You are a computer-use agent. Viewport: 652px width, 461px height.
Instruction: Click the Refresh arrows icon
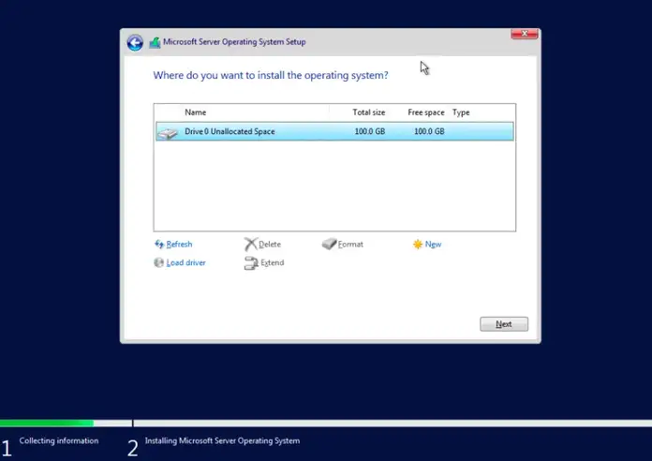pyautogui.click(x=159, y=245)
